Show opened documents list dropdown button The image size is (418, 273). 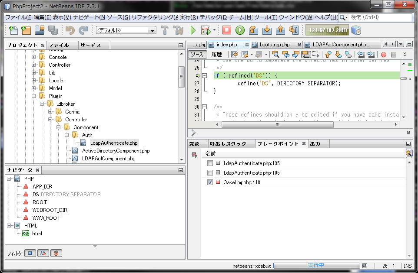click(x=401, y=44)
